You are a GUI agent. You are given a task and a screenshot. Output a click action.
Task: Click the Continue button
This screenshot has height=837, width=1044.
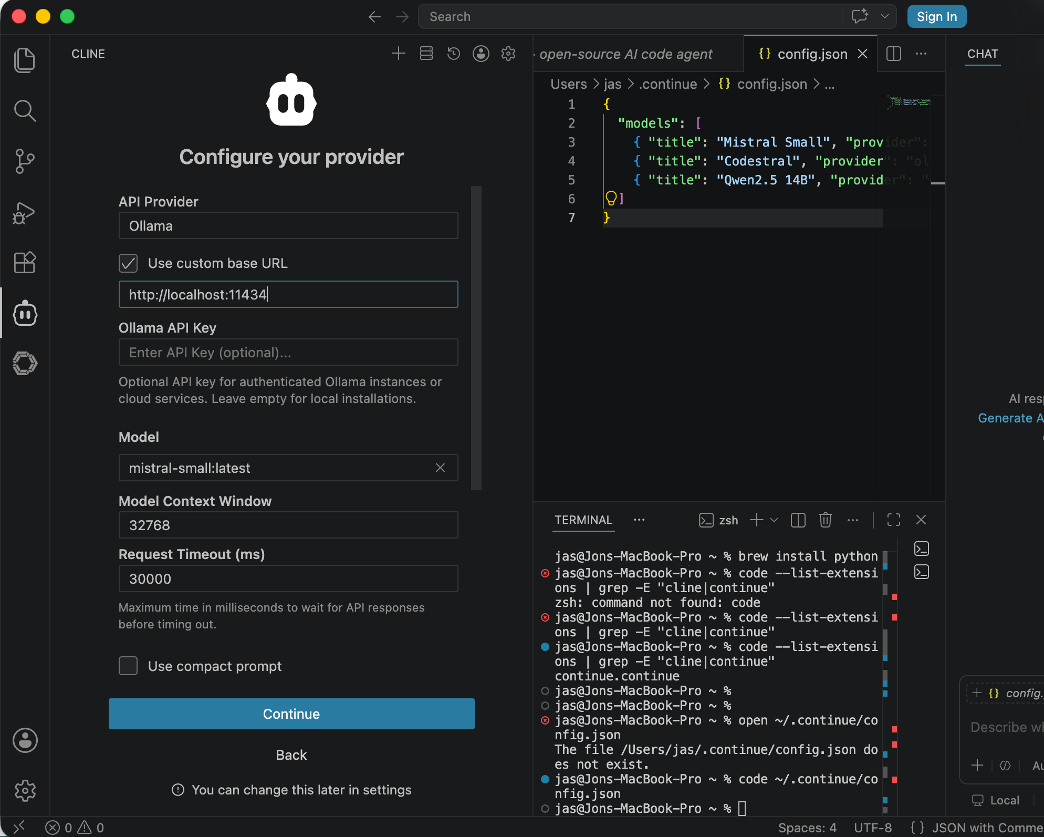(x=291, y=714)
